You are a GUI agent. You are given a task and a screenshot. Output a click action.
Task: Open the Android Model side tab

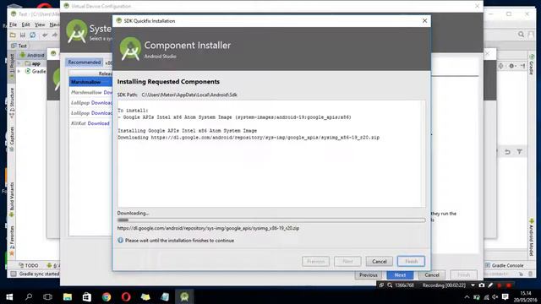point(532,238)
